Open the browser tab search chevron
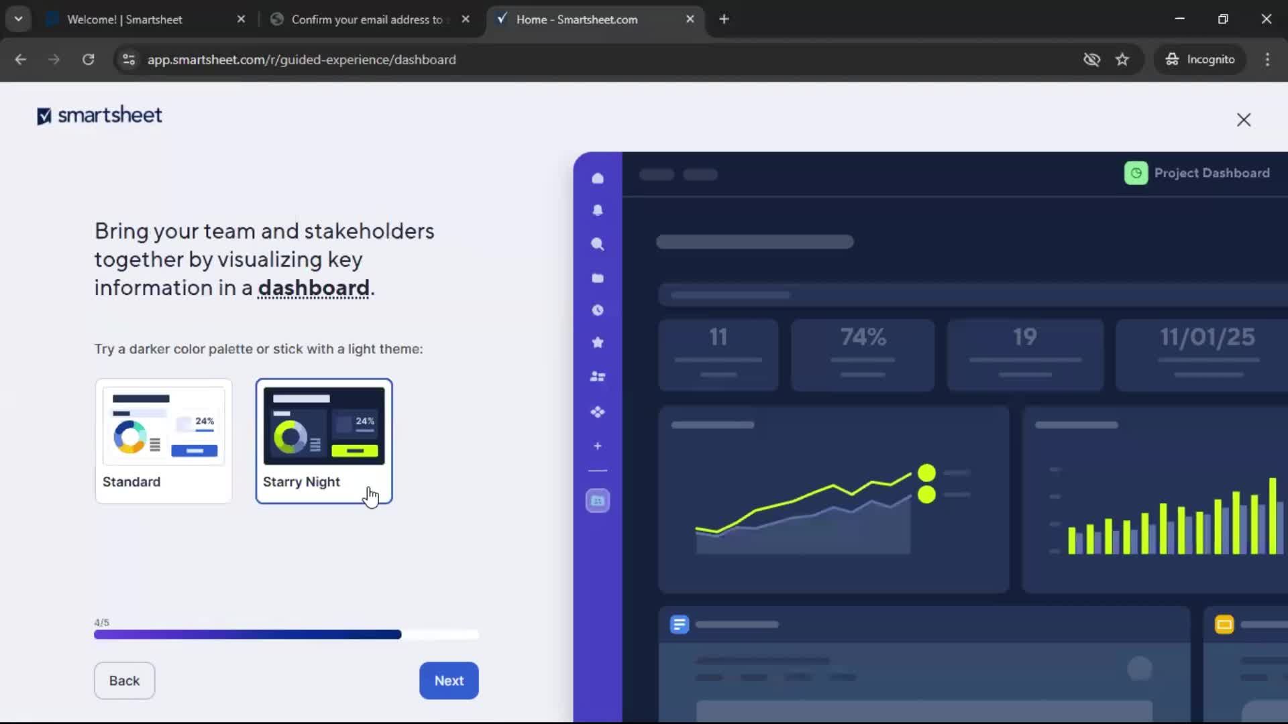The width and height of the screenshot is (1288, 724). click(19, 19)
